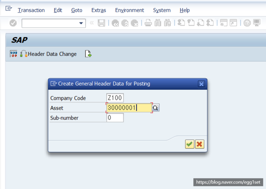This screenshot has width=266, height=189.
Task: Go to Next Page icon
Action: [x=200, y=23]
